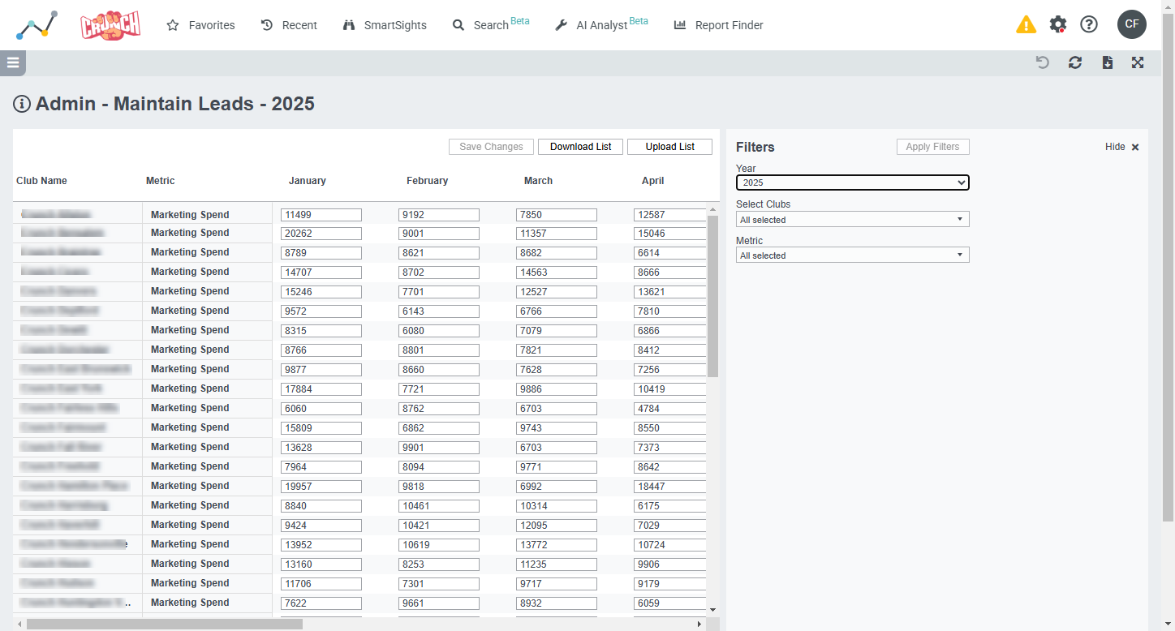Navigate to SmartSights
The image size is (1175, 631).
(384, 25)
